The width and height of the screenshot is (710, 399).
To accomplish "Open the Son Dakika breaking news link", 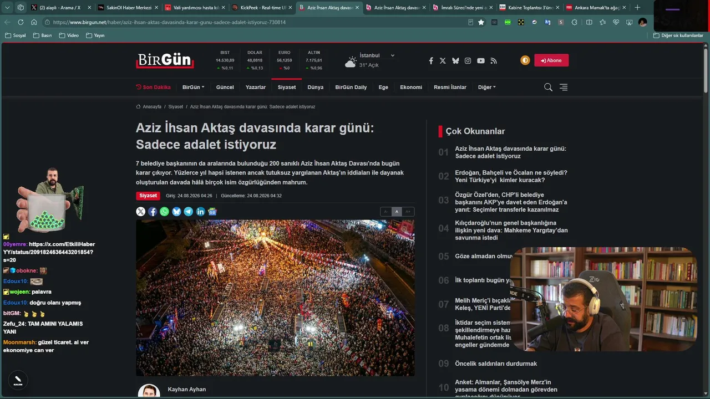I will pyautogui.click(x=154, y=87).
